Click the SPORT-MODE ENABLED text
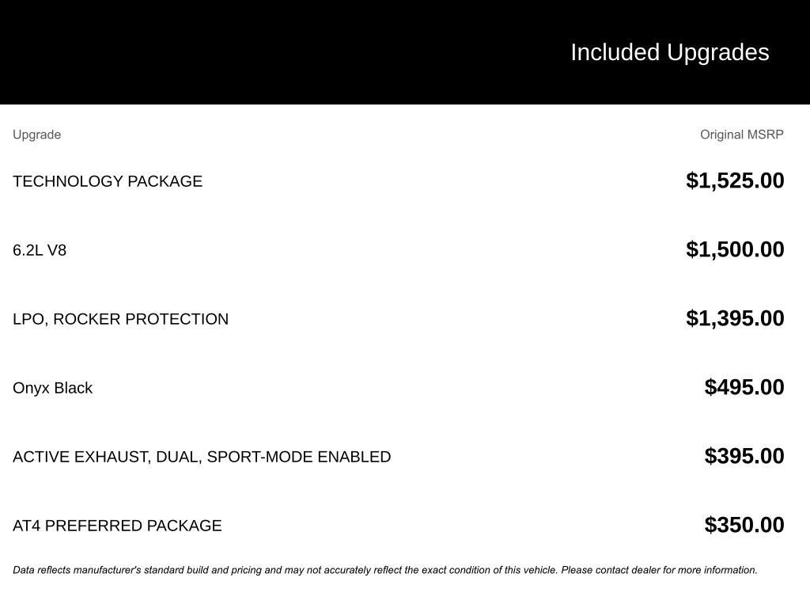Viewport: 810px width, 608px height. point(314,457)
